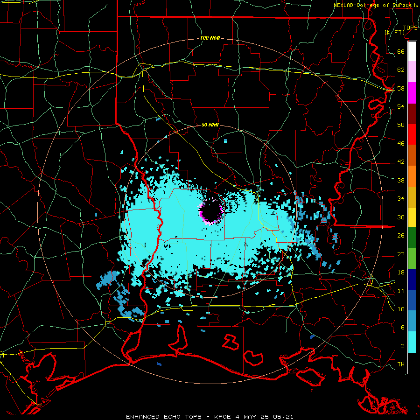
Task: Select the light pink legend color band
Action: tap(412, 72)
